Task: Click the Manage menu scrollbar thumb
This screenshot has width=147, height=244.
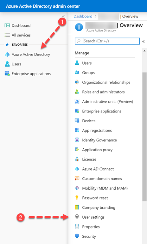Action: pos(144,137)
